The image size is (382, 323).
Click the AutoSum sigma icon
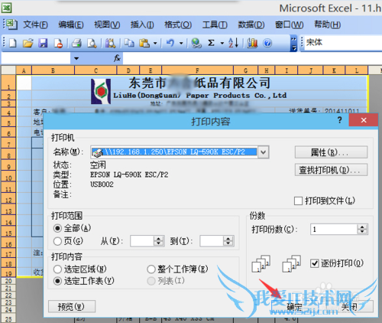click(211, 43)
